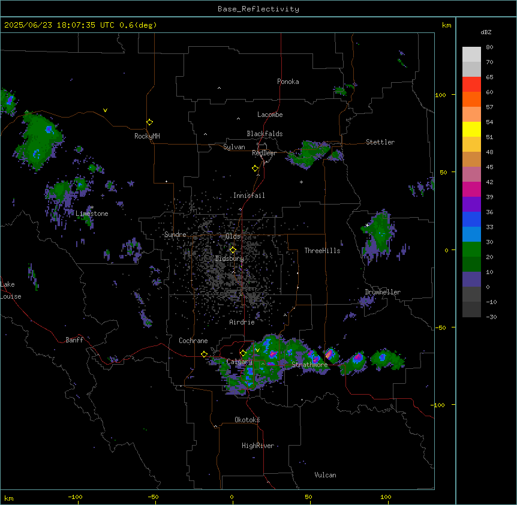Select the red 60-65 dBZ legend swatch
The width and height of the screenshot is (517, 505).
tap(471, 85)
